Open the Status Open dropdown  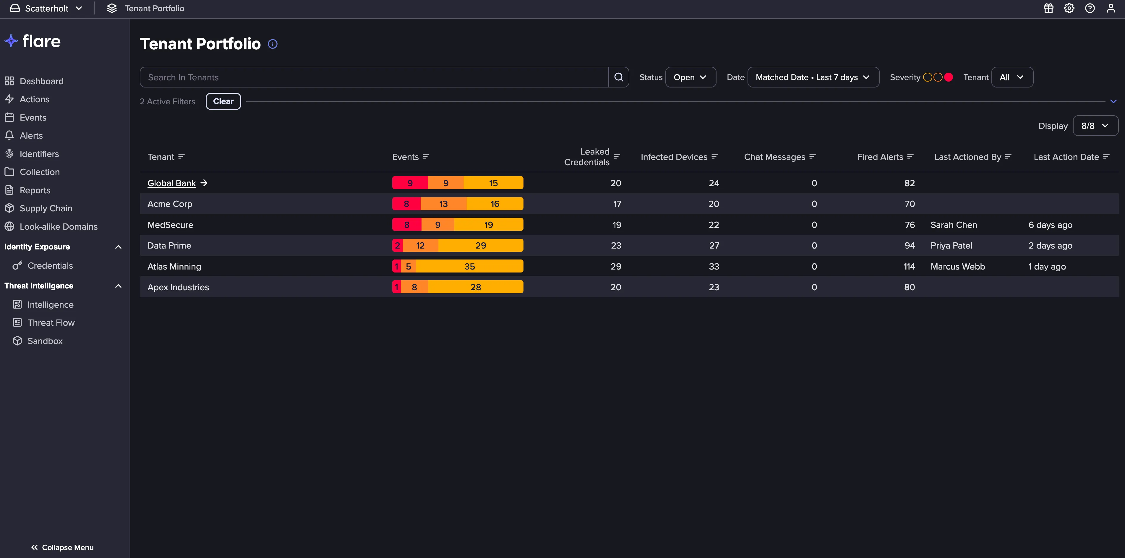point(690,77)
